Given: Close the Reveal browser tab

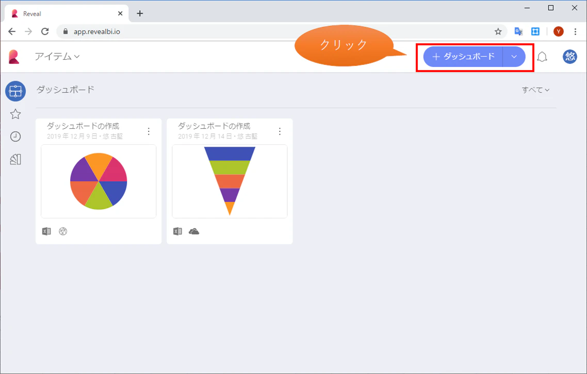Looking at the screenshot, I should pyautogui.click(x=120, y=13).
